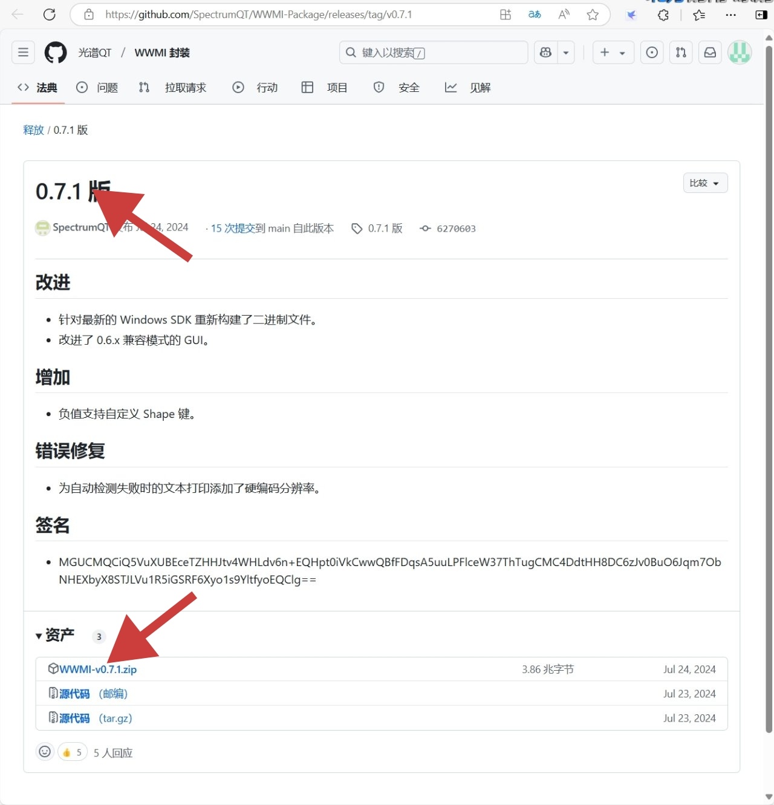Screen dimensions: 774x805
Task: Open the browser sidebar panel icon
Action: coord(761,15)
